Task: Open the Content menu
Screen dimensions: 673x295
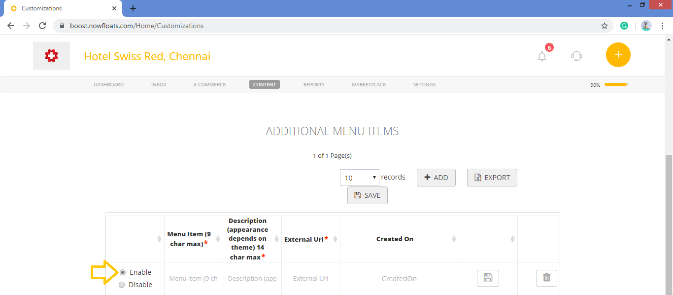Action: pyautogui.click(x=265, y=84)
